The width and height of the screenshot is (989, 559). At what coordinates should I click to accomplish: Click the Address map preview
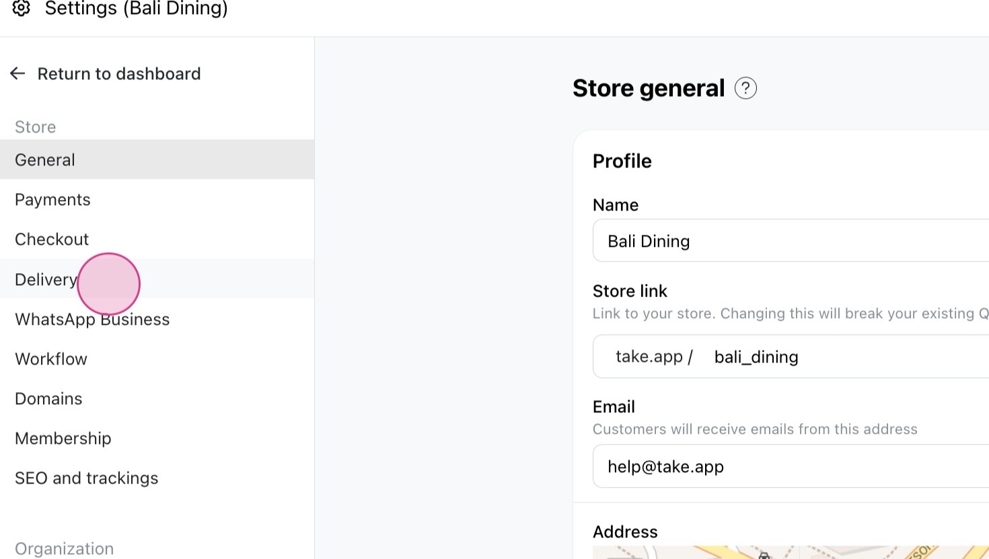(791, 552)
